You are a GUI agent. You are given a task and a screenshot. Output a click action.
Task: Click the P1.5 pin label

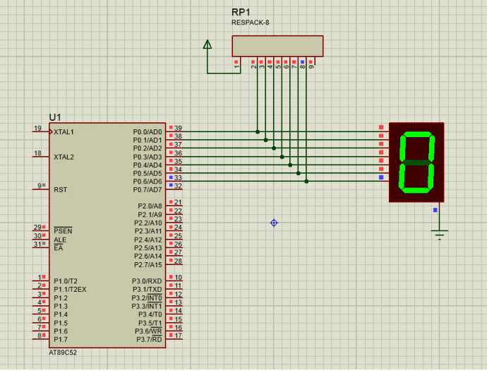coord(61,323)
